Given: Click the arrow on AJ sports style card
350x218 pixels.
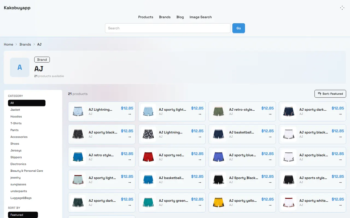Looking at the screenshot, I should [x=340, y=183].
